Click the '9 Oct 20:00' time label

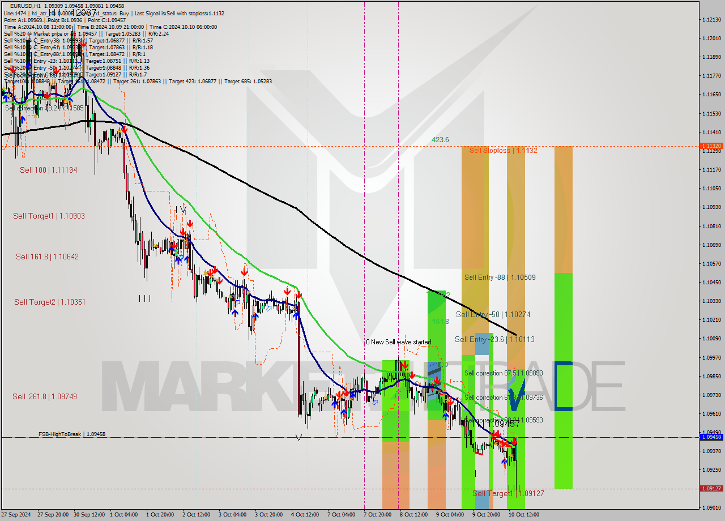click(x=486, y=515)
